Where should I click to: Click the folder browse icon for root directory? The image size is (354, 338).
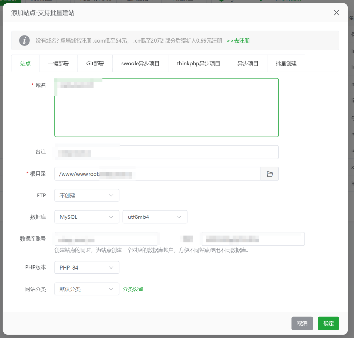(270, 174)
